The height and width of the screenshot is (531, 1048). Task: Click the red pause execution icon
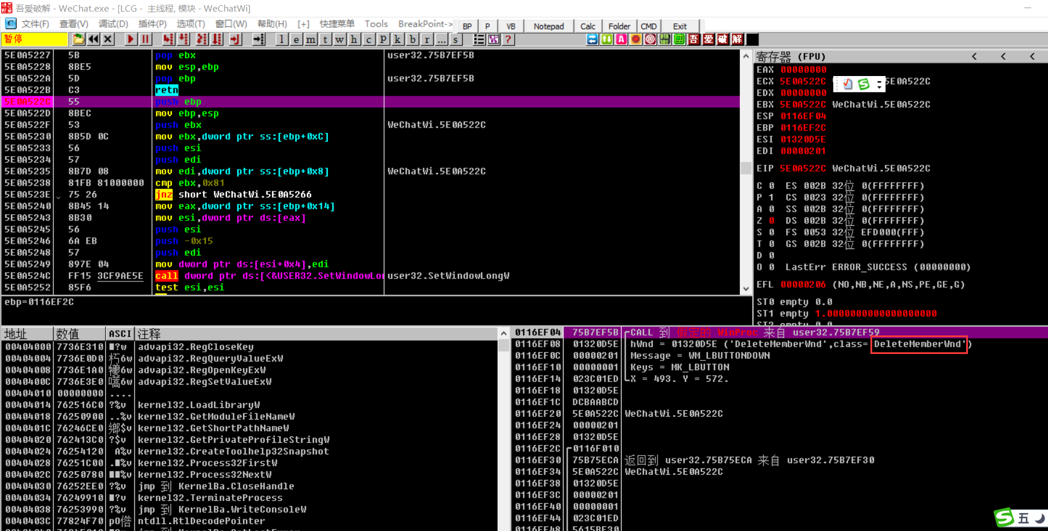(146, 39)
